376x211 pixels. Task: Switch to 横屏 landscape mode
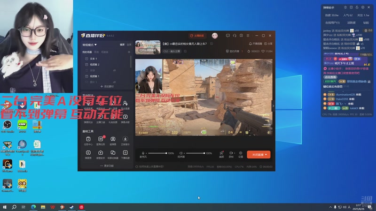tap(122, 45)
